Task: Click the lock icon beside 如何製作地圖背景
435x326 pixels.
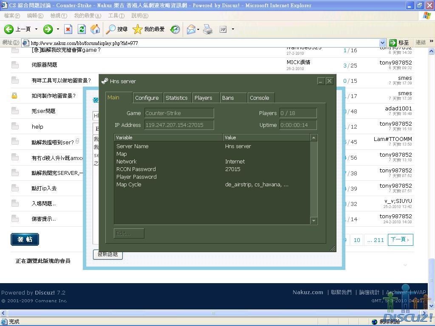Action: pos(14,96)
